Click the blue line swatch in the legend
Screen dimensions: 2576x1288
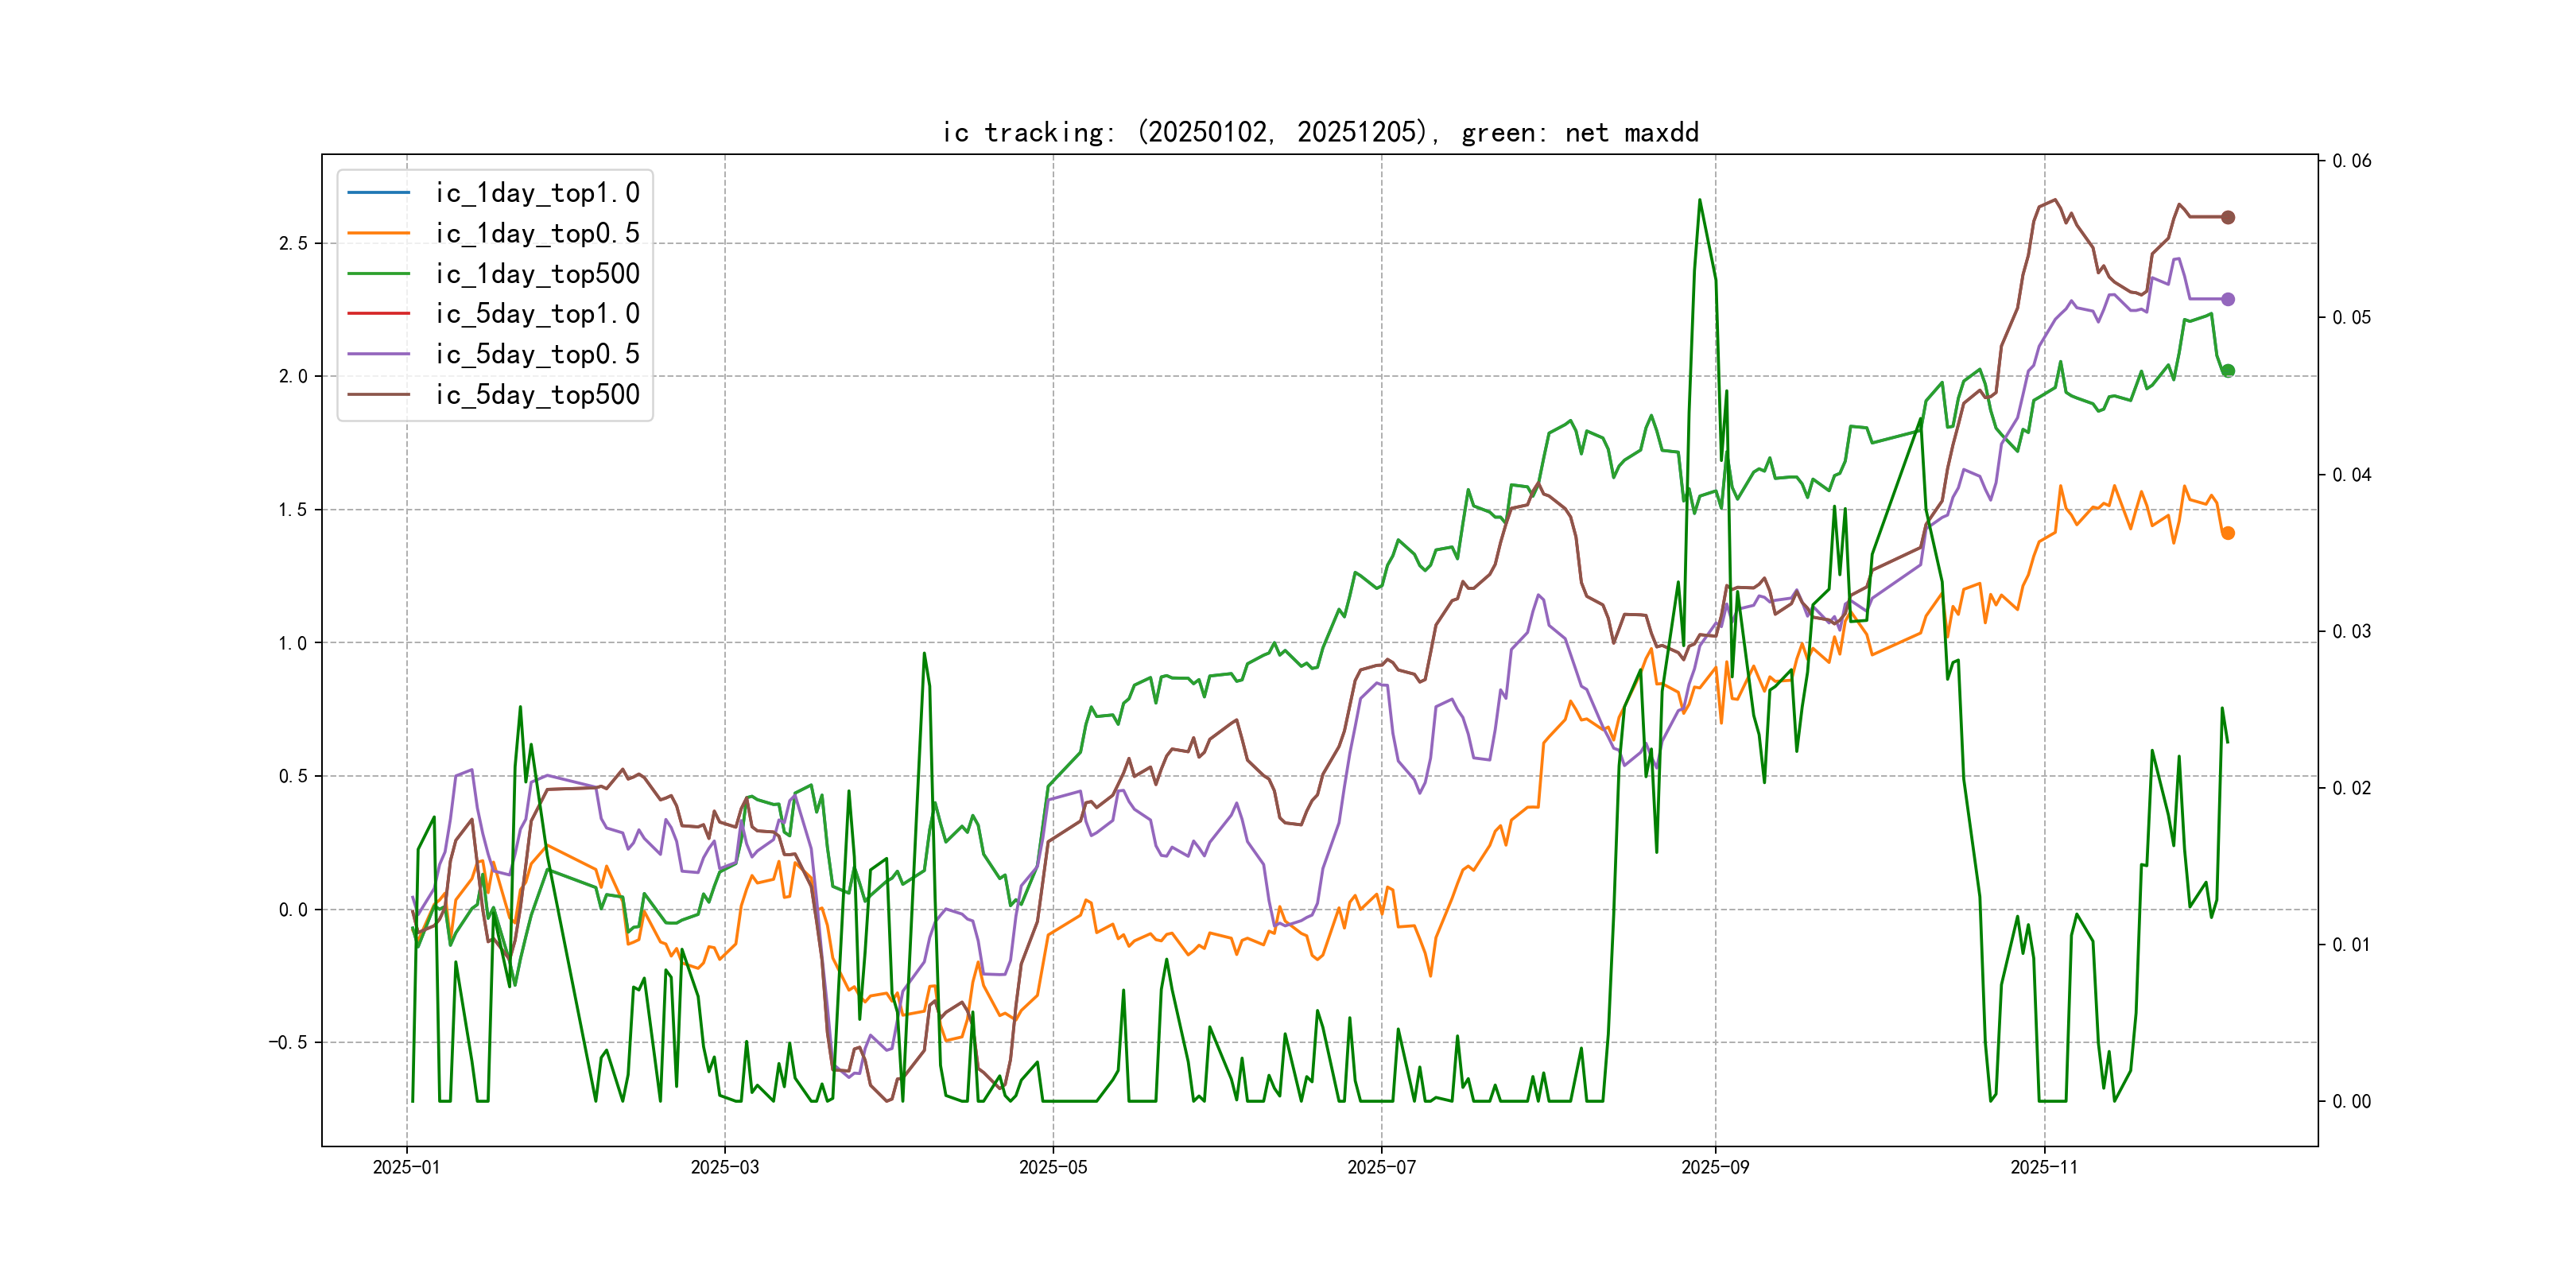378,192
